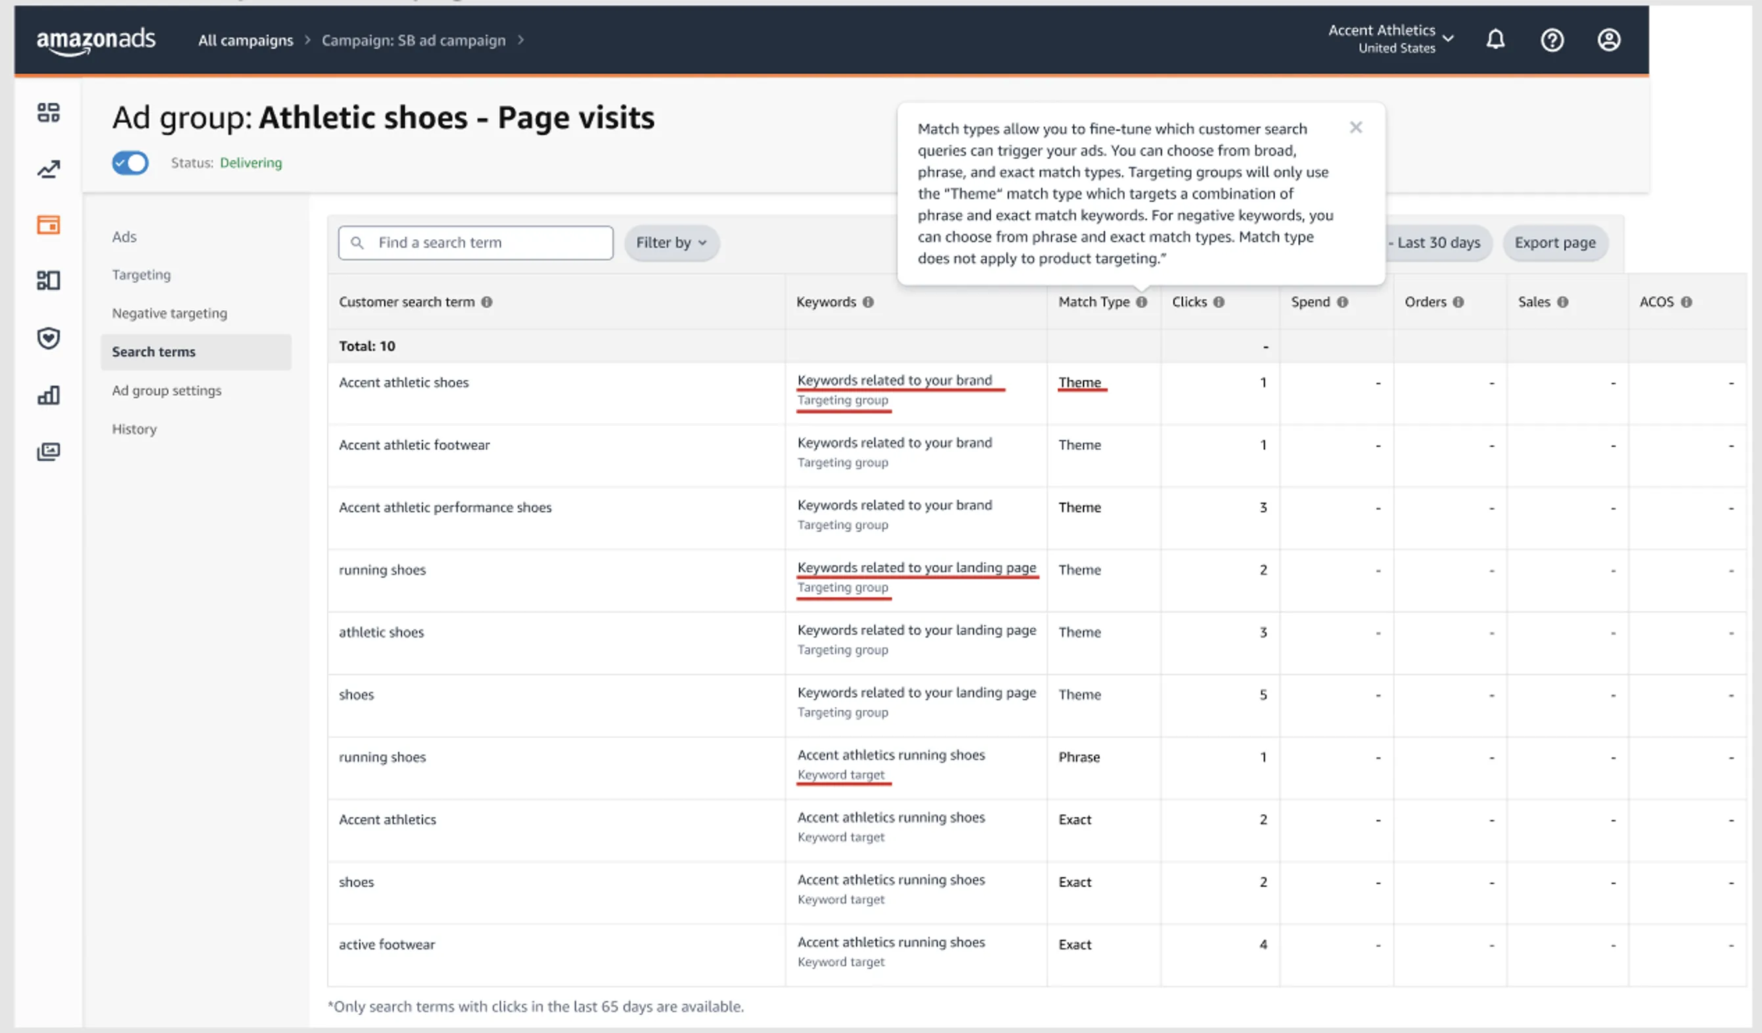Open the Targeting tab

click(141, 275)
